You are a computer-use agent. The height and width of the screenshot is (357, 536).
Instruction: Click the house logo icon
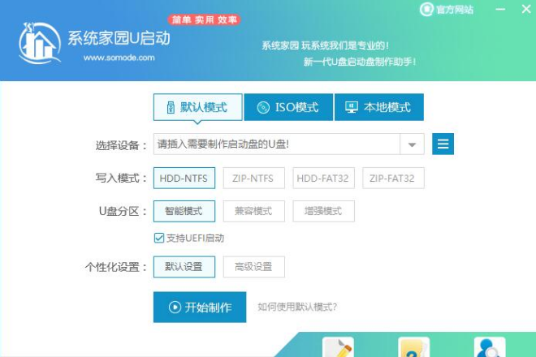pyautogui.click(x=40, y=43)
